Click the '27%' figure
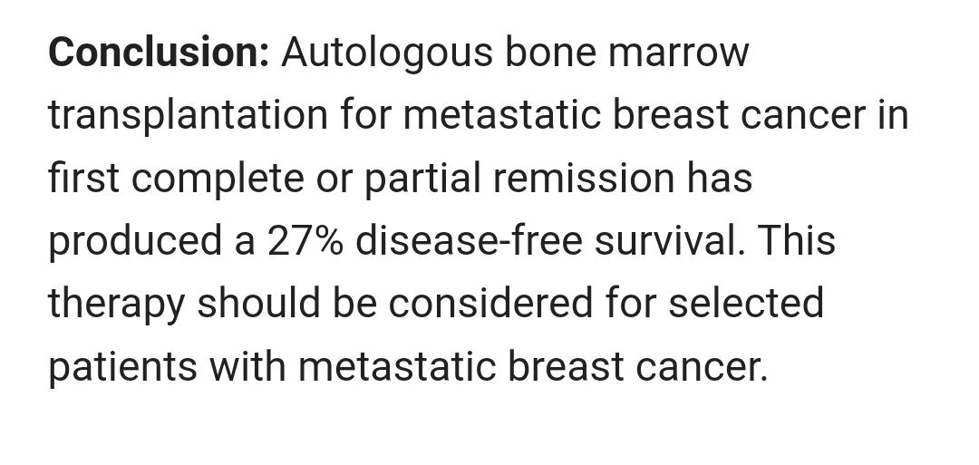 pos(305,240)
